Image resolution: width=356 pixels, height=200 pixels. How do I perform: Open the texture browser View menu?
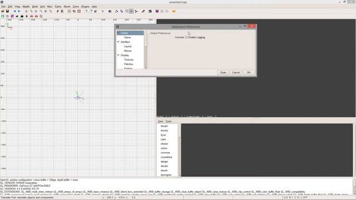coord(161,121)
